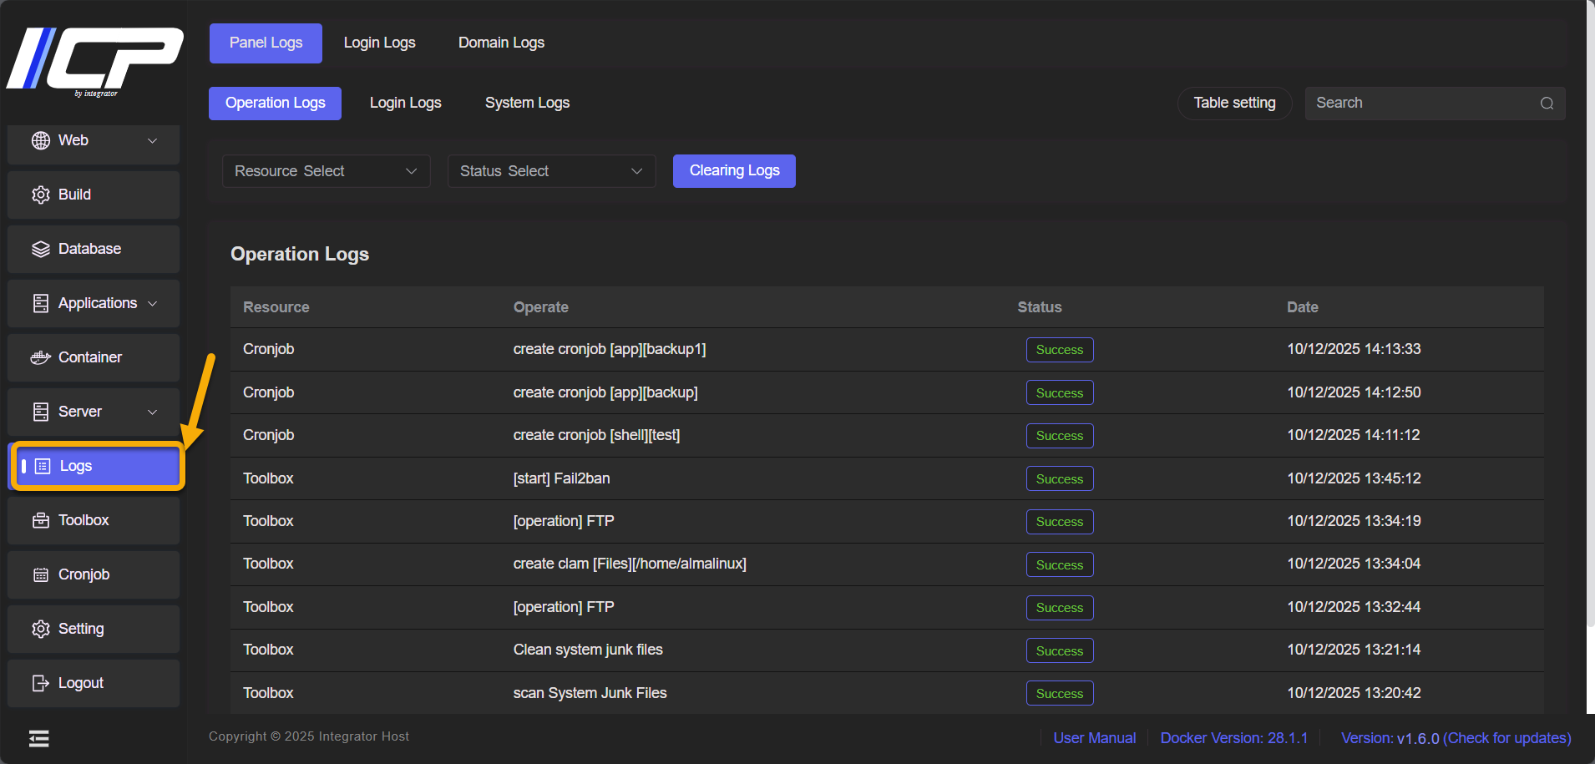Select 'create cronjob [app][backup1]' row text

[610, 349]
